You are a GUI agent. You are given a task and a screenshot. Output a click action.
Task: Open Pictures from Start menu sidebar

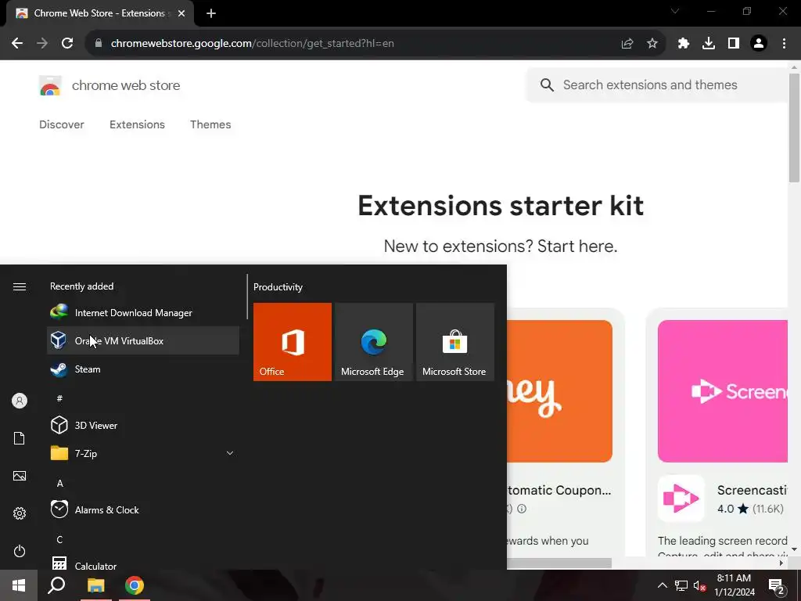point(20,476)
